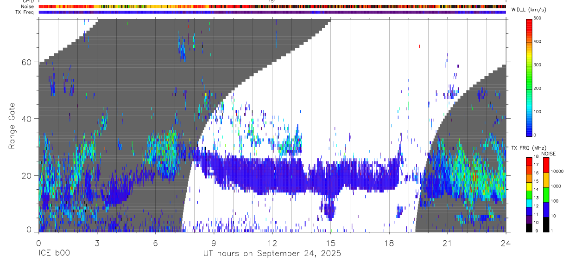This screenshot has height=263, width=569.
Task: Click the '500' label on width colorbar
Action: pos(538,18)
